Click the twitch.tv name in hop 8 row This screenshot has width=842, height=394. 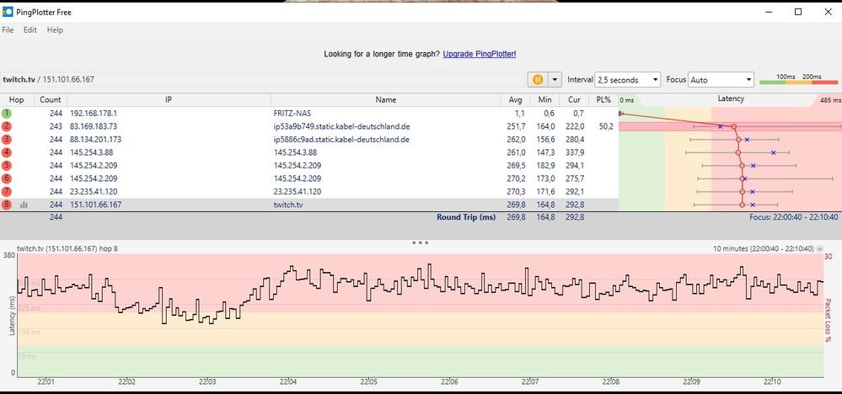click(x=287, y=205)
